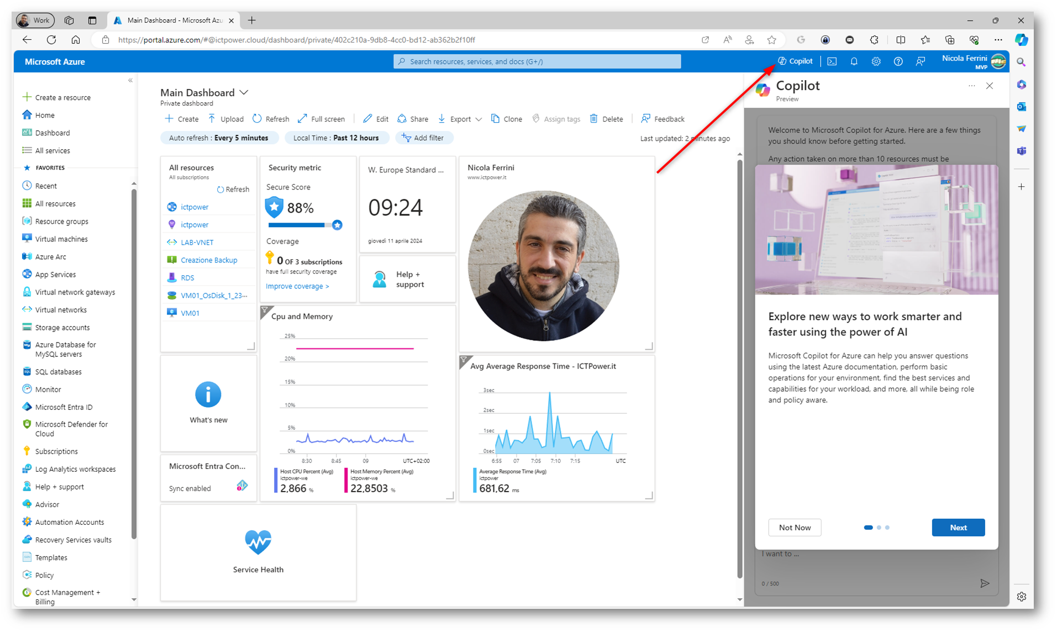
Task: Click Not Now in the Copilot intro
Action: (x=795, y=528)
